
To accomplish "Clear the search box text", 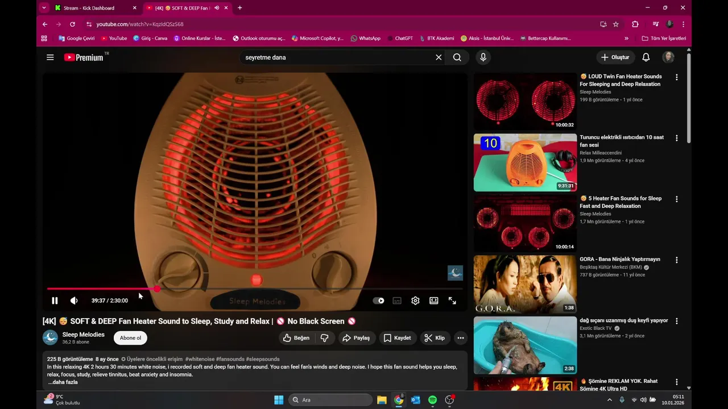I will 439,57.
